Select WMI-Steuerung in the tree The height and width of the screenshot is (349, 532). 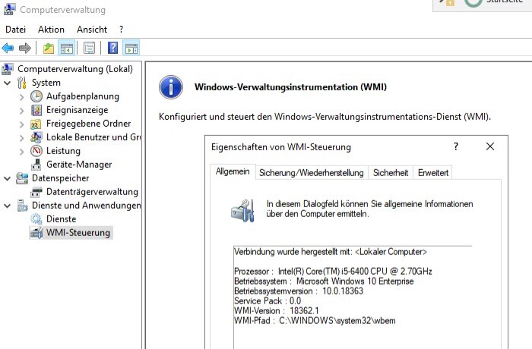tap(78, 233)
